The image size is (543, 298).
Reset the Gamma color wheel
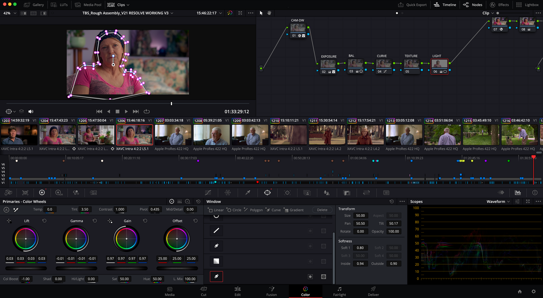95,221
